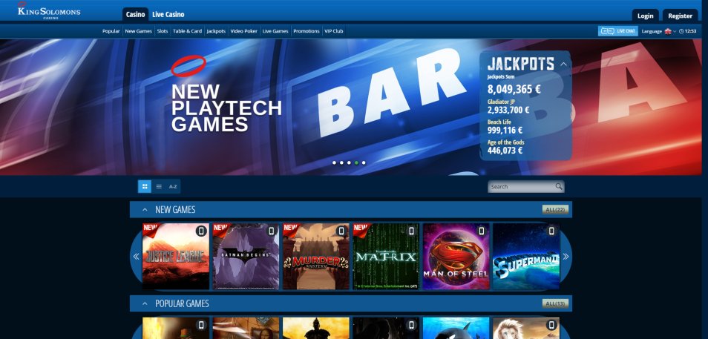
Task: Collapse the New Games section
Action: tap(145, 209)
